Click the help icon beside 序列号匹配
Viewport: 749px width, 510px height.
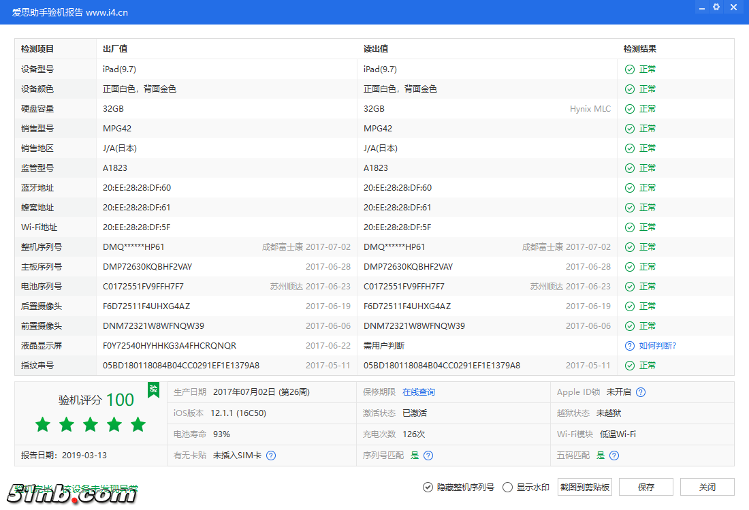428,456
